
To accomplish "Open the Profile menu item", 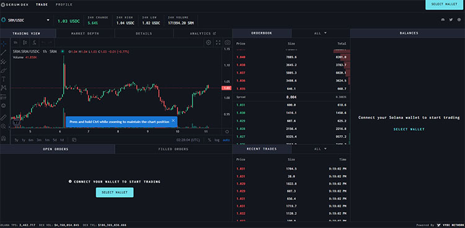I will click(64, 4).
